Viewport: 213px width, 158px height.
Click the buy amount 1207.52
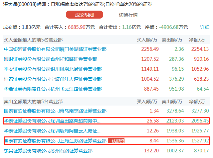pyautogui.click(x=150, y=59)
